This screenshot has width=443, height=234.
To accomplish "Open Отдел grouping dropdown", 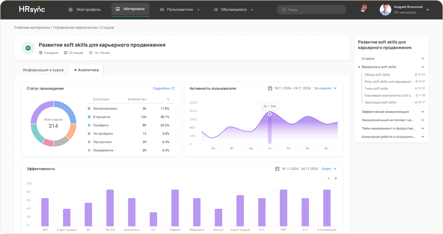I will click(329, 169).
